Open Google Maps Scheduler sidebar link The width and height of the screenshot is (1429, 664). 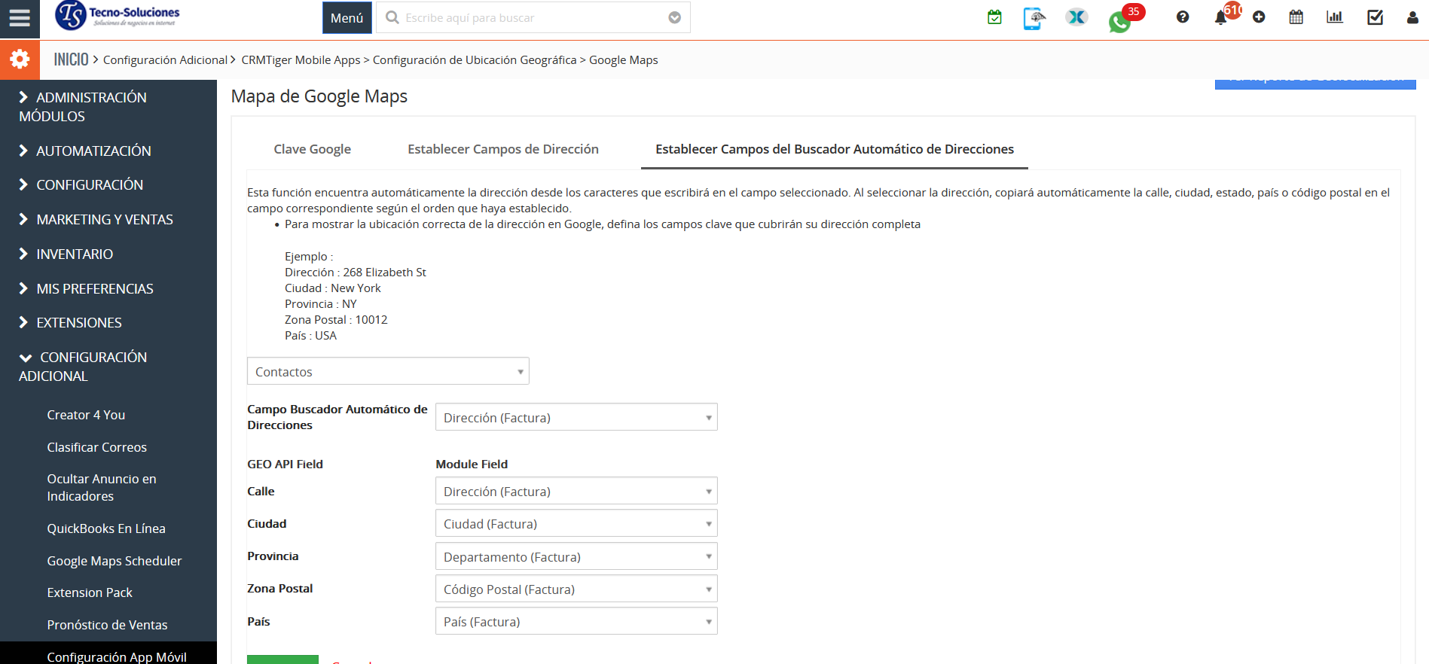115,561
